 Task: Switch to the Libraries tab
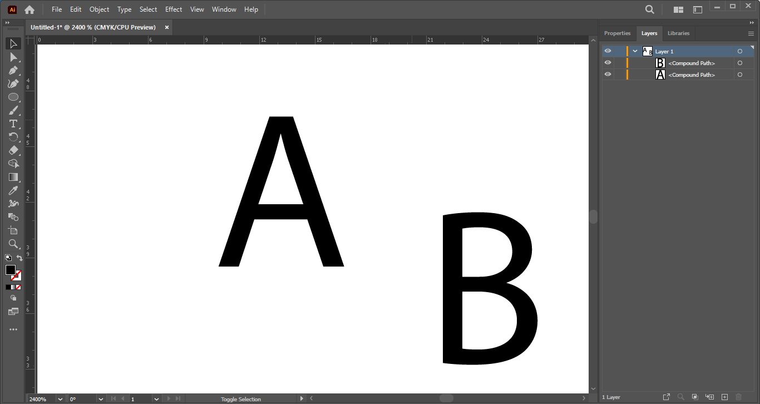click(x=678, y=33)
